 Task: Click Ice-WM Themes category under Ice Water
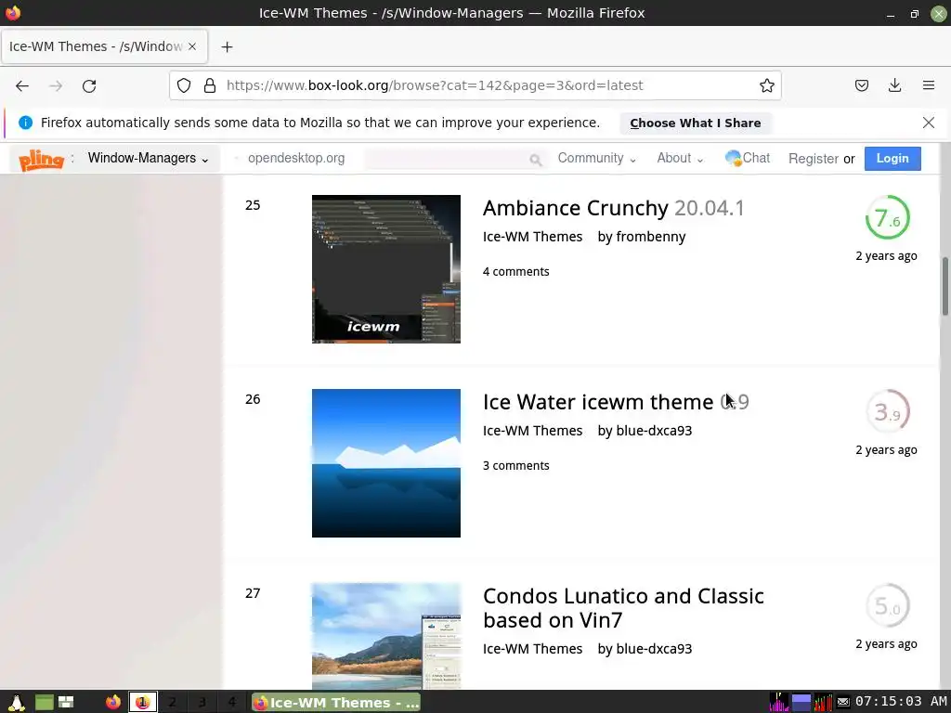click(x=532, y=431)
